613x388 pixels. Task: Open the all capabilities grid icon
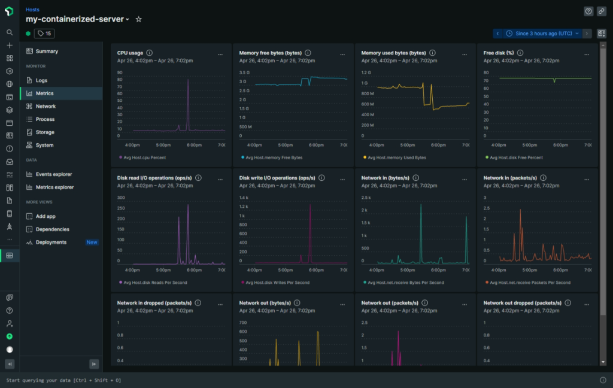10,58
